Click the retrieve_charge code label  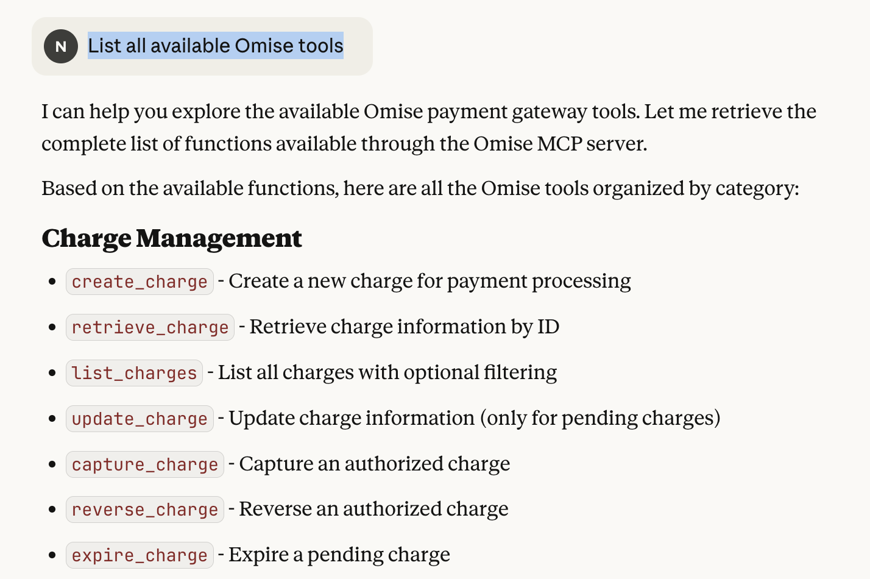150,327
